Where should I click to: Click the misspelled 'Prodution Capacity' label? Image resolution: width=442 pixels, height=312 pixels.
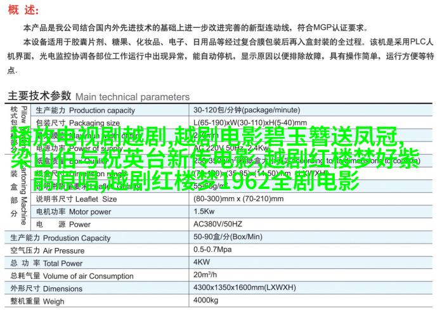[x=77, y=238]
